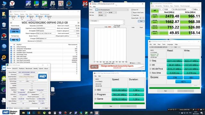Click the ATTO banner logo
The image size is (205, 115).
tap(94, 67)
